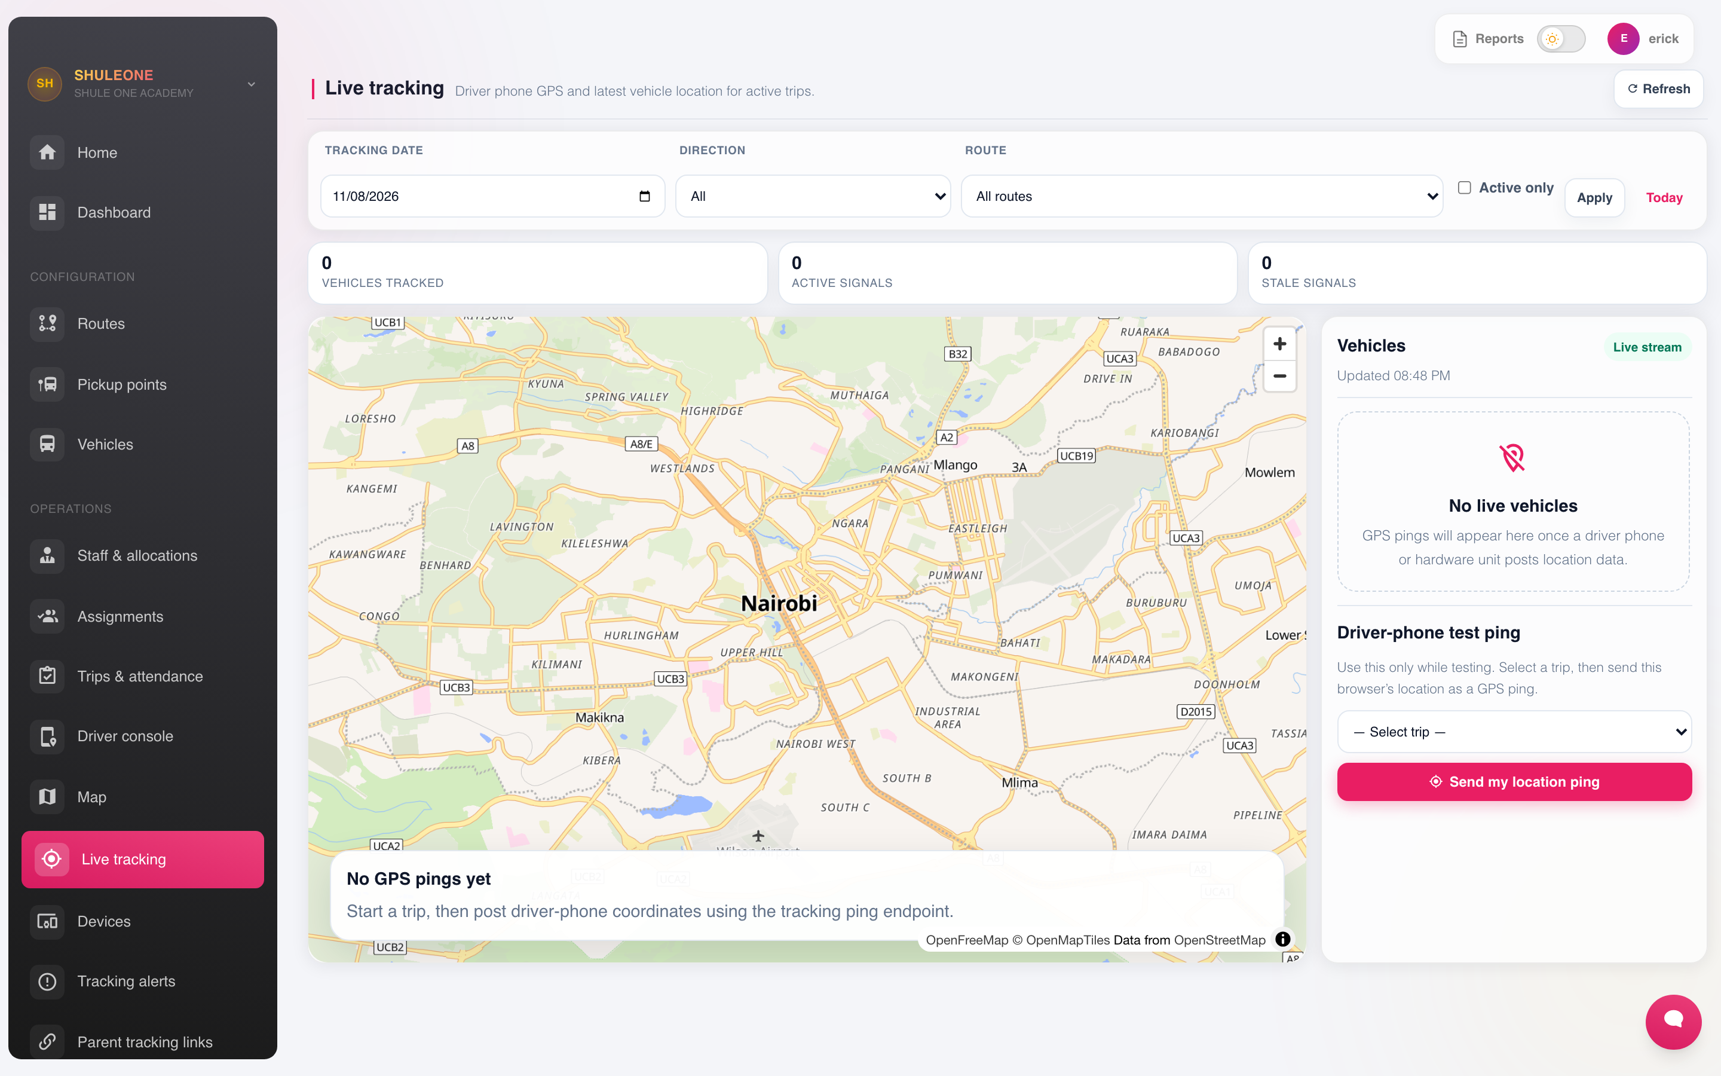Click the Vehicles Tracked stat card
Screen dimensions: 1721x1076
click(x=537, y=273)
